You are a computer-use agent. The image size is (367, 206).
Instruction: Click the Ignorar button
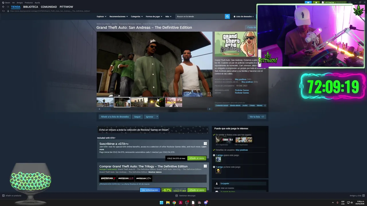(x=150, y=117)
